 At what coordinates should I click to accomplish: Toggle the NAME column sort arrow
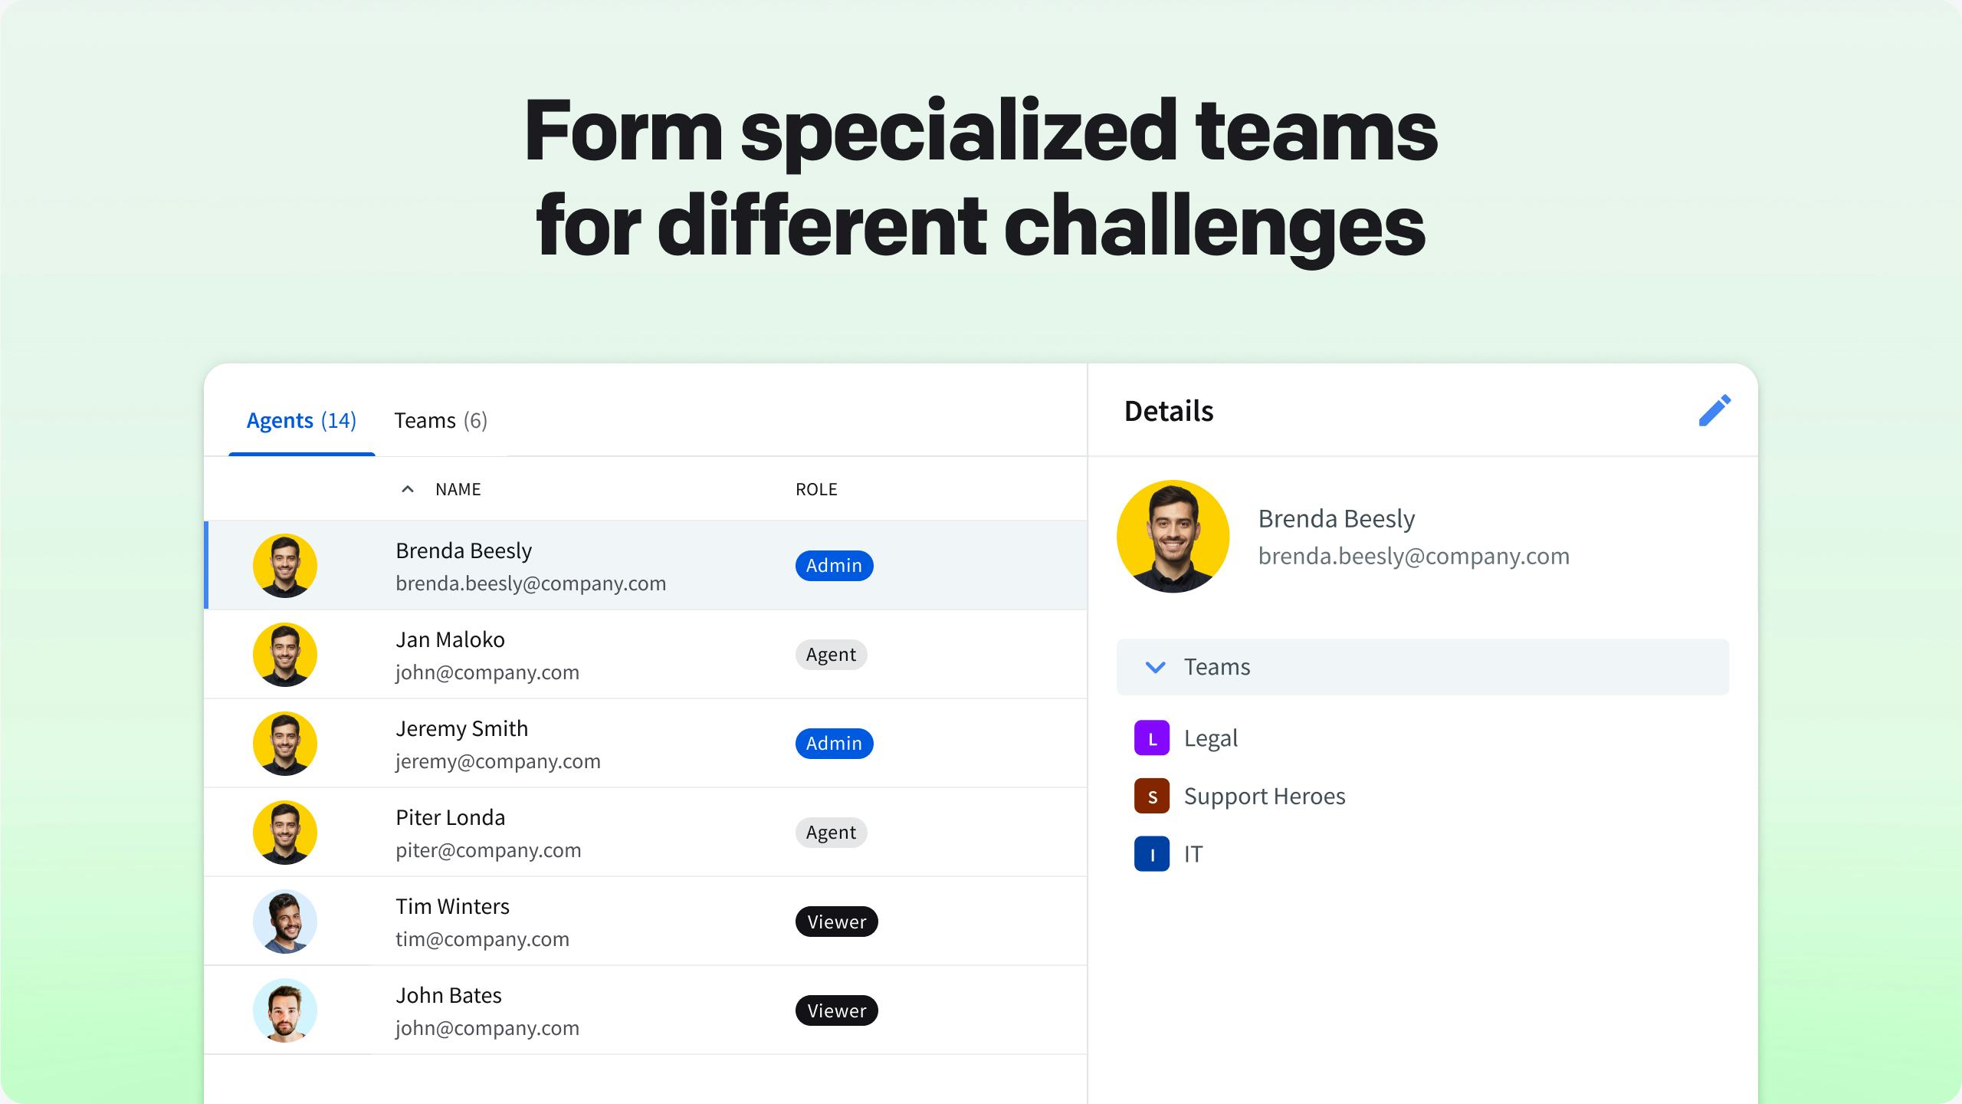[x=408, y=489]
